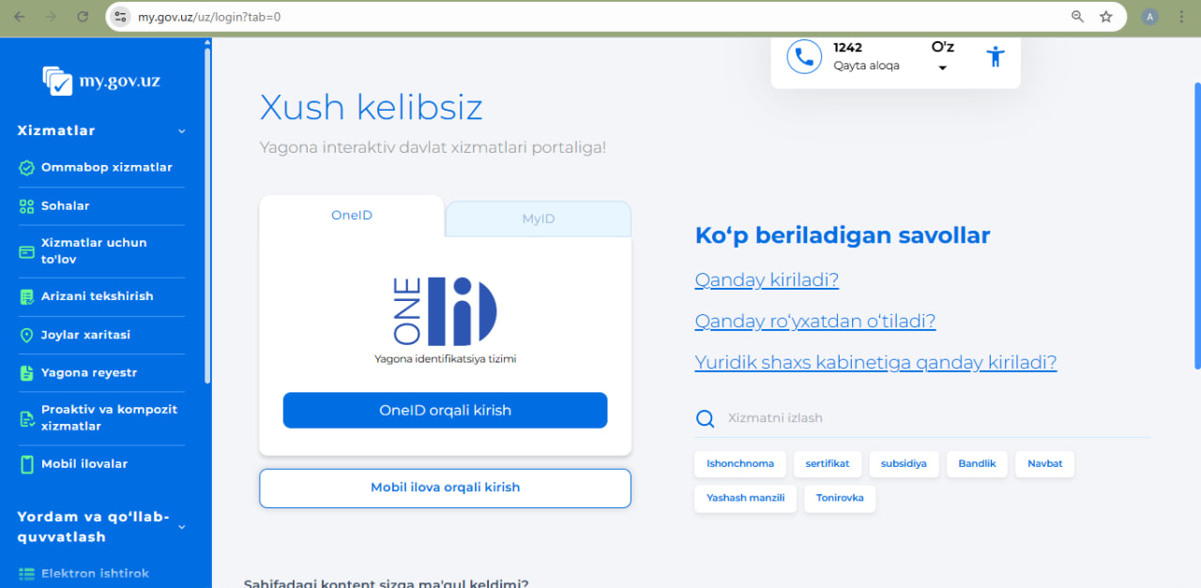Image resolution: width=1201 pixels, height=588 pixels.
Task: Click Mobil ilova orqali kirish button
Action: [445, 488]
